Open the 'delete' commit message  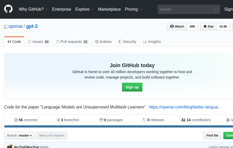point(44,147)
